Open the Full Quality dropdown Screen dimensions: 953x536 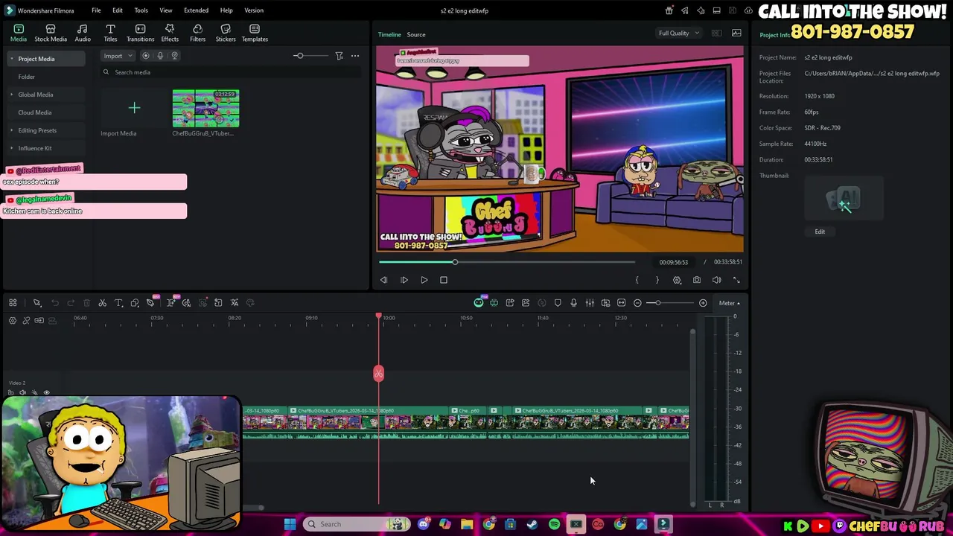pyautogui.click(x=679, y=33)
